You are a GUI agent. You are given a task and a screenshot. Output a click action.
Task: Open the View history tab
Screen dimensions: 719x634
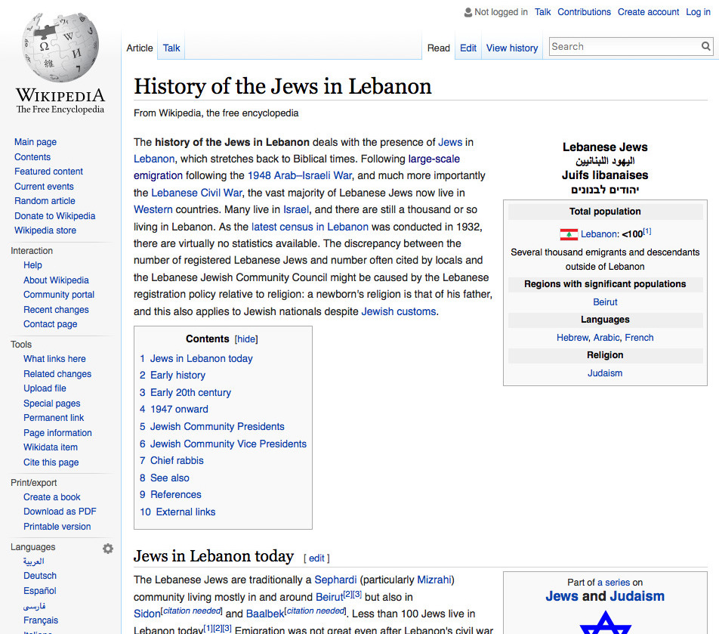[511, 48]
